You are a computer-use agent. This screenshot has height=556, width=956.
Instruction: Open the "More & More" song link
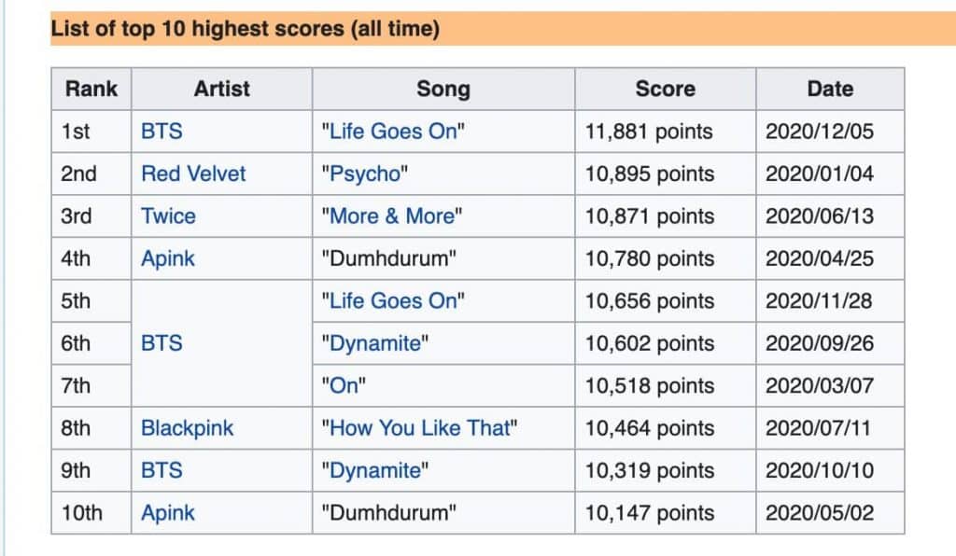[390, 216]
